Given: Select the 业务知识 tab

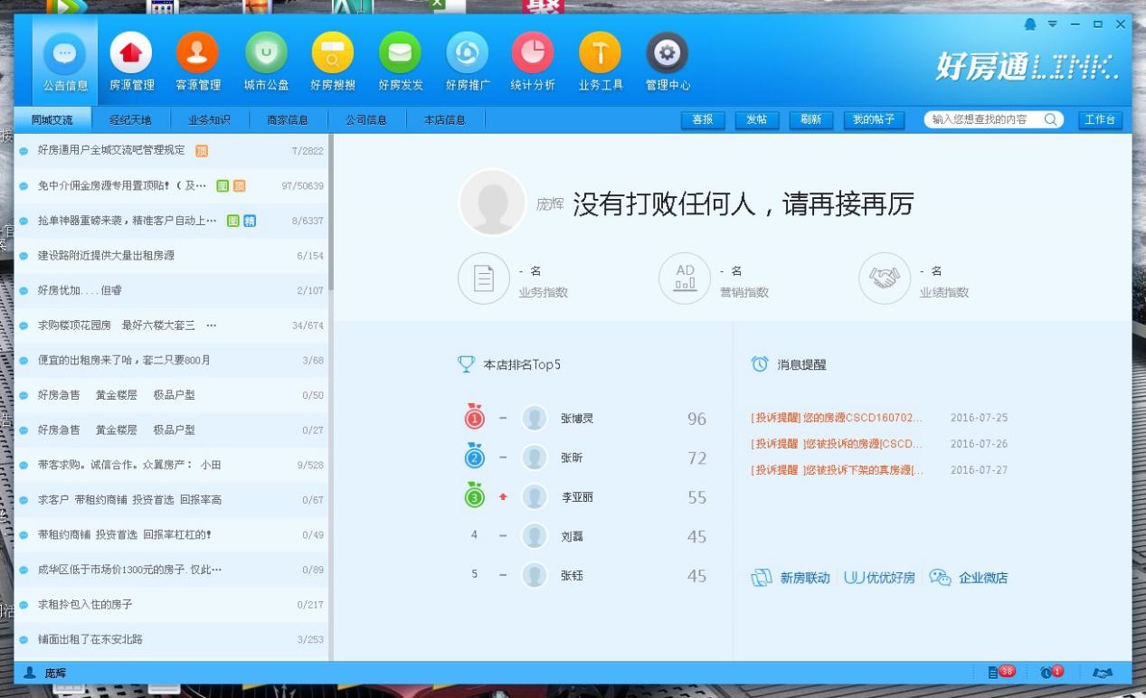Looking at the screenshot, I should pos(209,119).
